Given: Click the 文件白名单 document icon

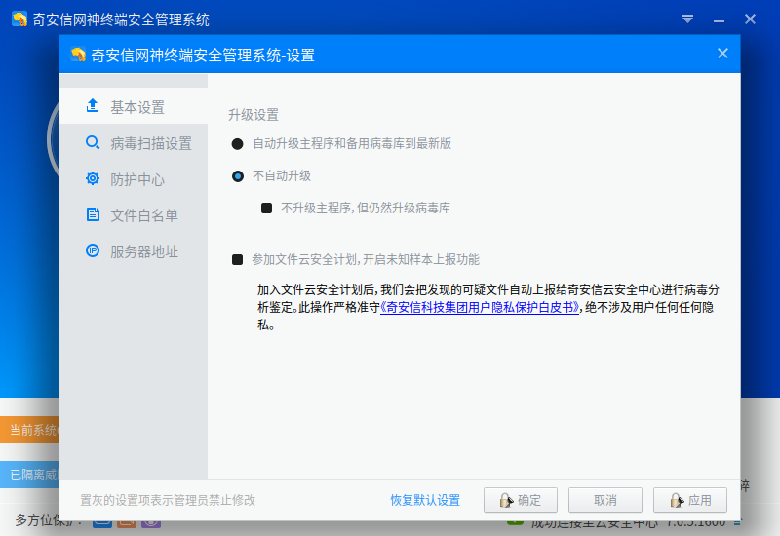Looking at the screenshot, I should (93, 215).
